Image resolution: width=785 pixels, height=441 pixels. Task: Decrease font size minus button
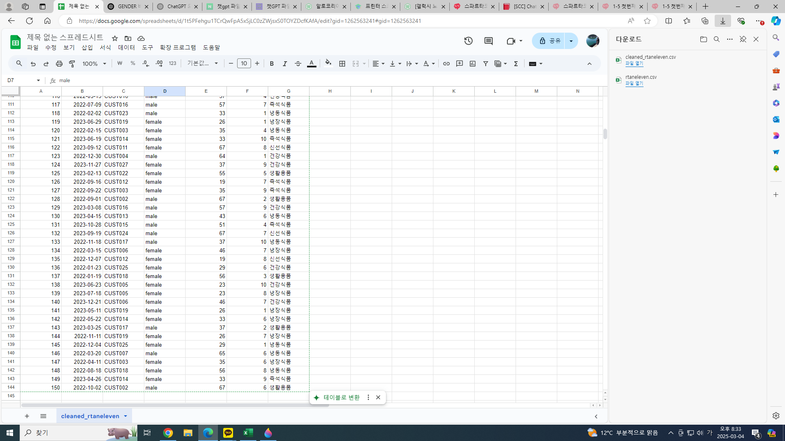pos(231,64)
